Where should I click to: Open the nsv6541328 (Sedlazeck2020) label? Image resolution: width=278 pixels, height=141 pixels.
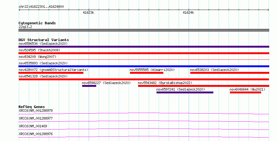coord(43,76)
